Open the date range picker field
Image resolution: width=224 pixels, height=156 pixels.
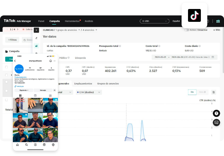click(x=183, y=57)
